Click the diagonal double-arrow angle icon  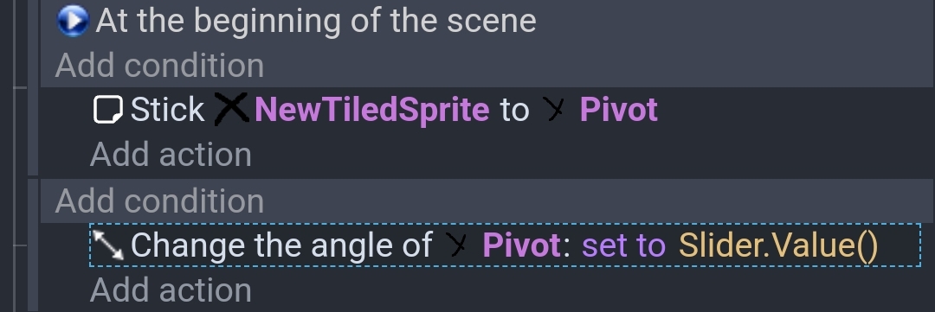point(108,245)
